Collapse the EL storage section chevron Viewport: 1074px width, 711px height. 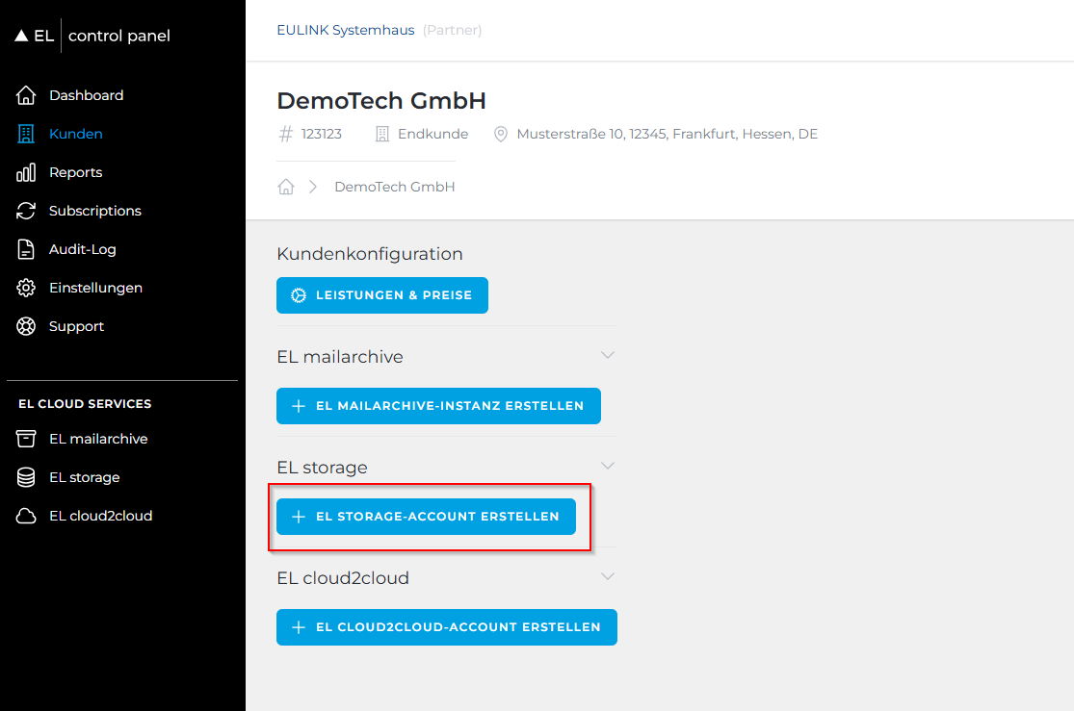click(607, 466)
